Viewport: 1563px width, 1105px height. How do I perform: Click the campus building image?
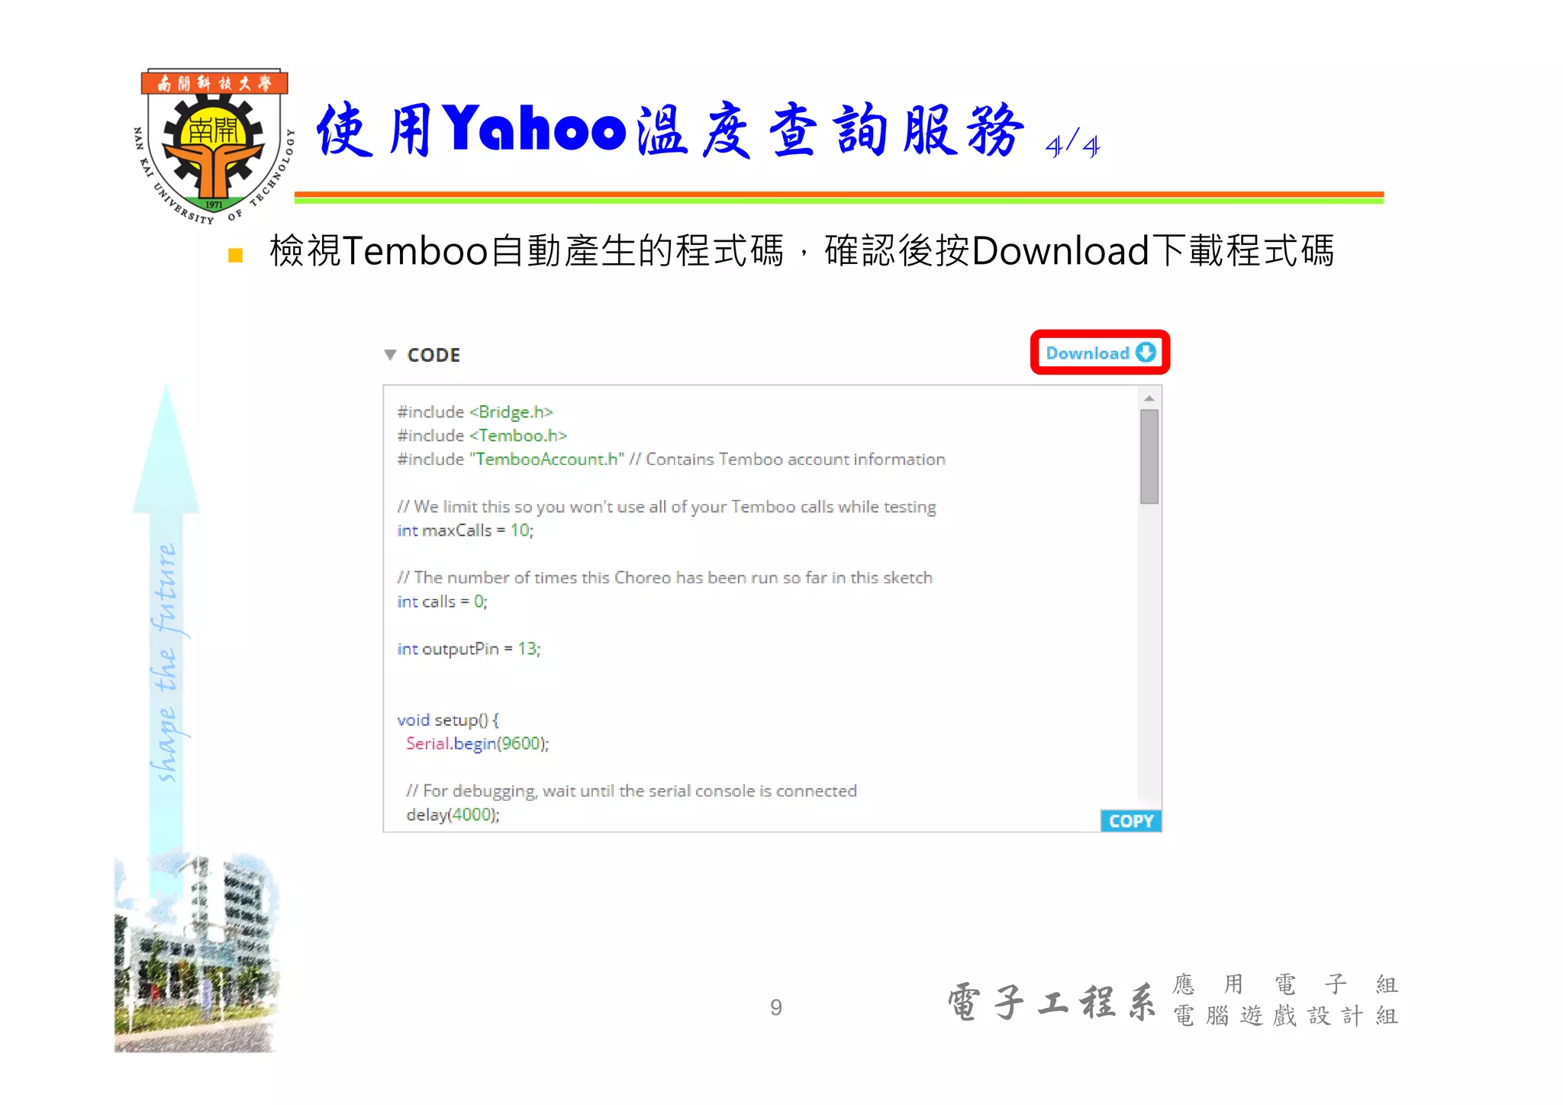(196, 952)
